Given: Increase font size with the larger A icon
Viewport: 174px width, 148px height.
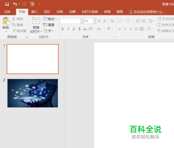Looking at the screenshot, I should pyautogui.click(x=99, y=21).
